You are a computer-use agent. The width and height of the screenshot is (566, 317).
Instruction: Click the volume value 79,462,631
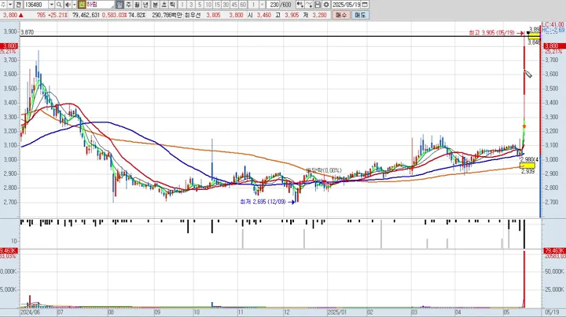pos(86,15)
